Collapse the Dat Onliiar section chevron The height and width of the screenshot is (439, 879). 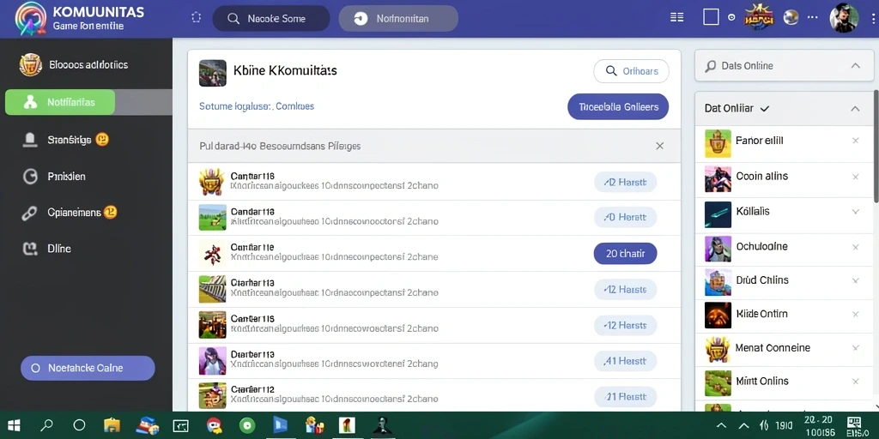(855, 109)
